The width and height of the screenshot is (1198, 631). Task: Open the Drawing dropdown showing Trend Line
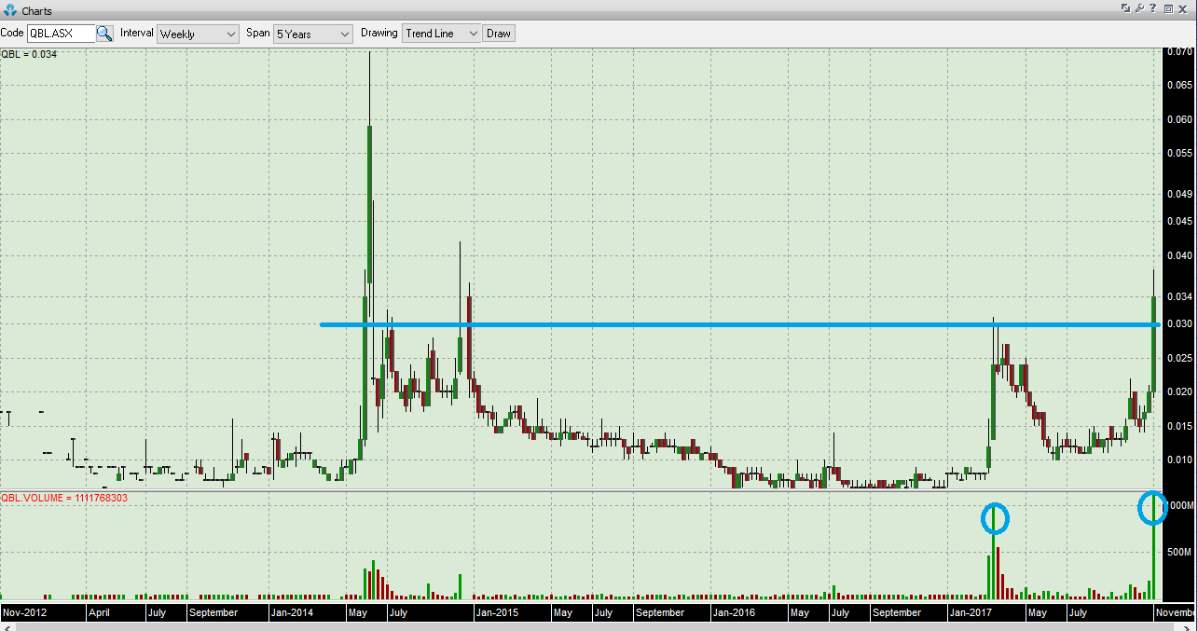(x=441, y=34)
